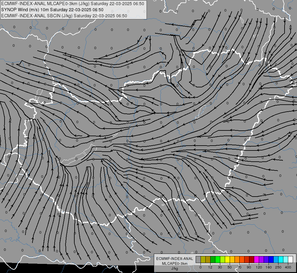The width and height of the screenshot is (297, 273).
Task: Select the purple swatch after magenta
Action: [x=262, y=259]
